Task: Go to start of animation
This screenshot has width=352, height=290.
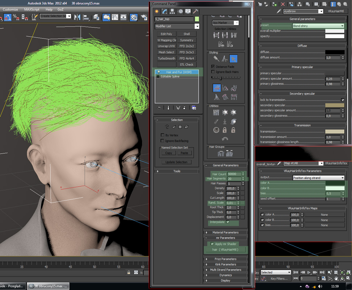Action: point(296,272)
